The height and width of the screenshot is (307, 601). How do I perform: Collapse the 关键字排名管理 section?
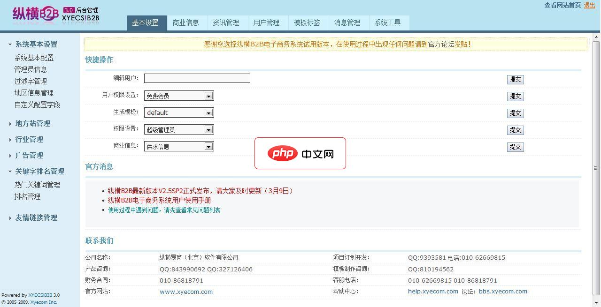[x=36, y=172]
